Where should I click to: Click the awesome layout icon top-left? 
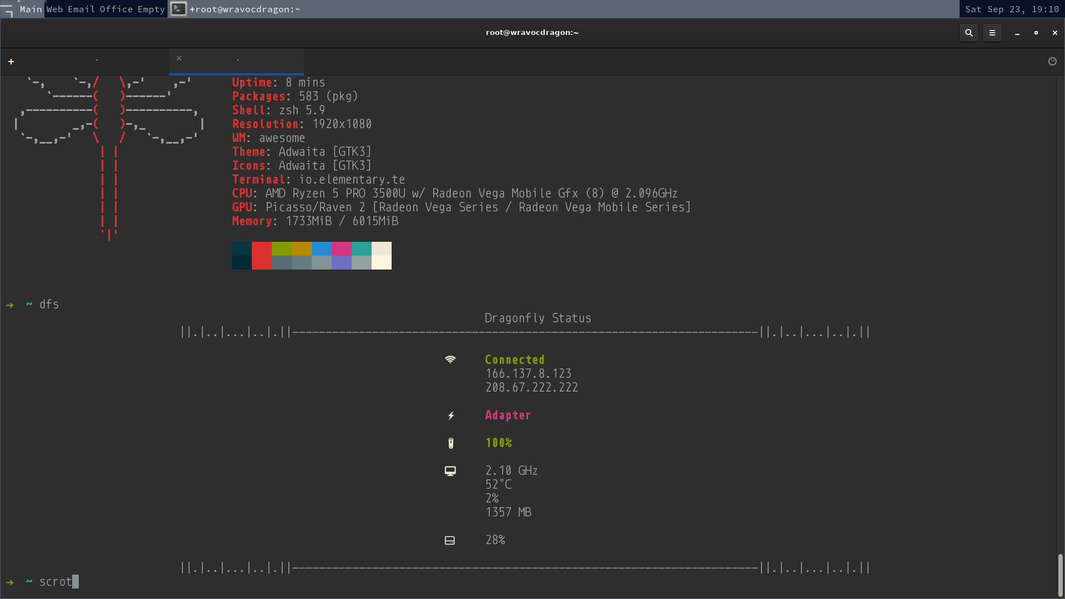point(7,9)
